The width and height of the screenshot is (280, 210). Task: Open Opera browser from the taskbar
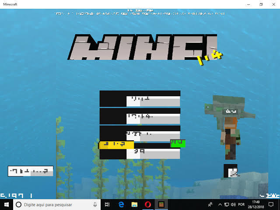[148, 204]
